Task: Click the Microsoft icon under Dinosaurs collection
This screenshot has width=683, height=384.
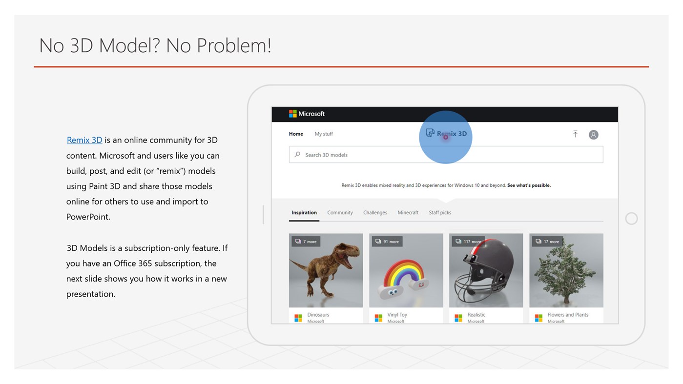Action: 298,317
